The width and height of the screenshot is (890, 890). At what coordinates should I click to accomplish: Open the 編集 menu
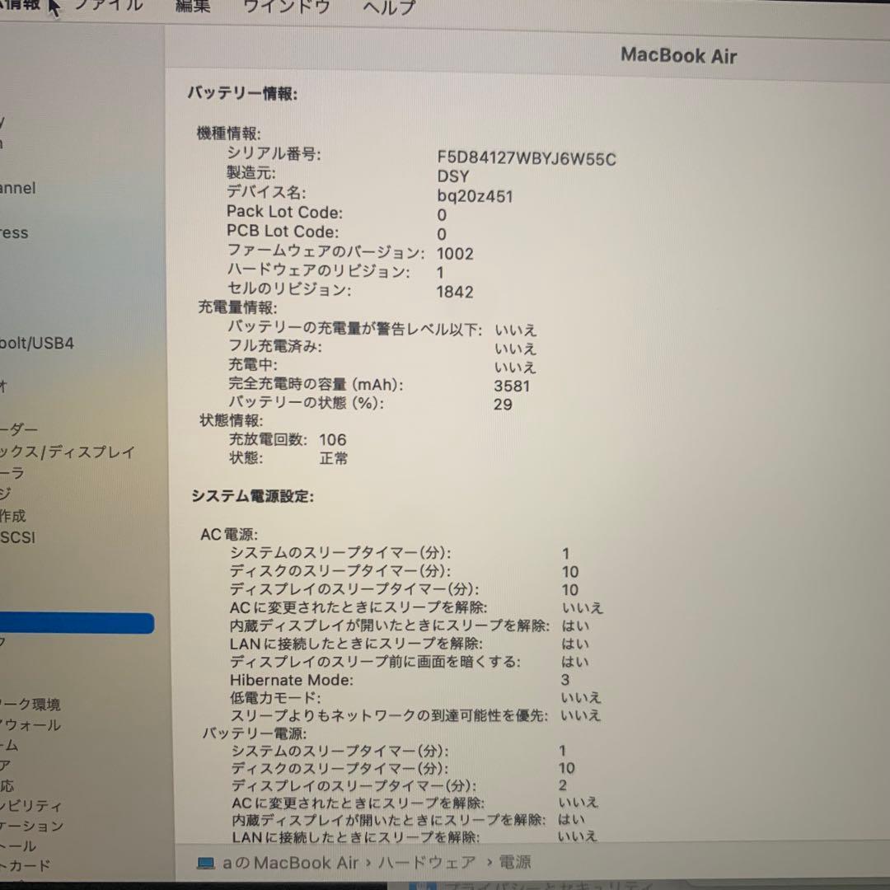pyautogui.click(x=191, y=7)
